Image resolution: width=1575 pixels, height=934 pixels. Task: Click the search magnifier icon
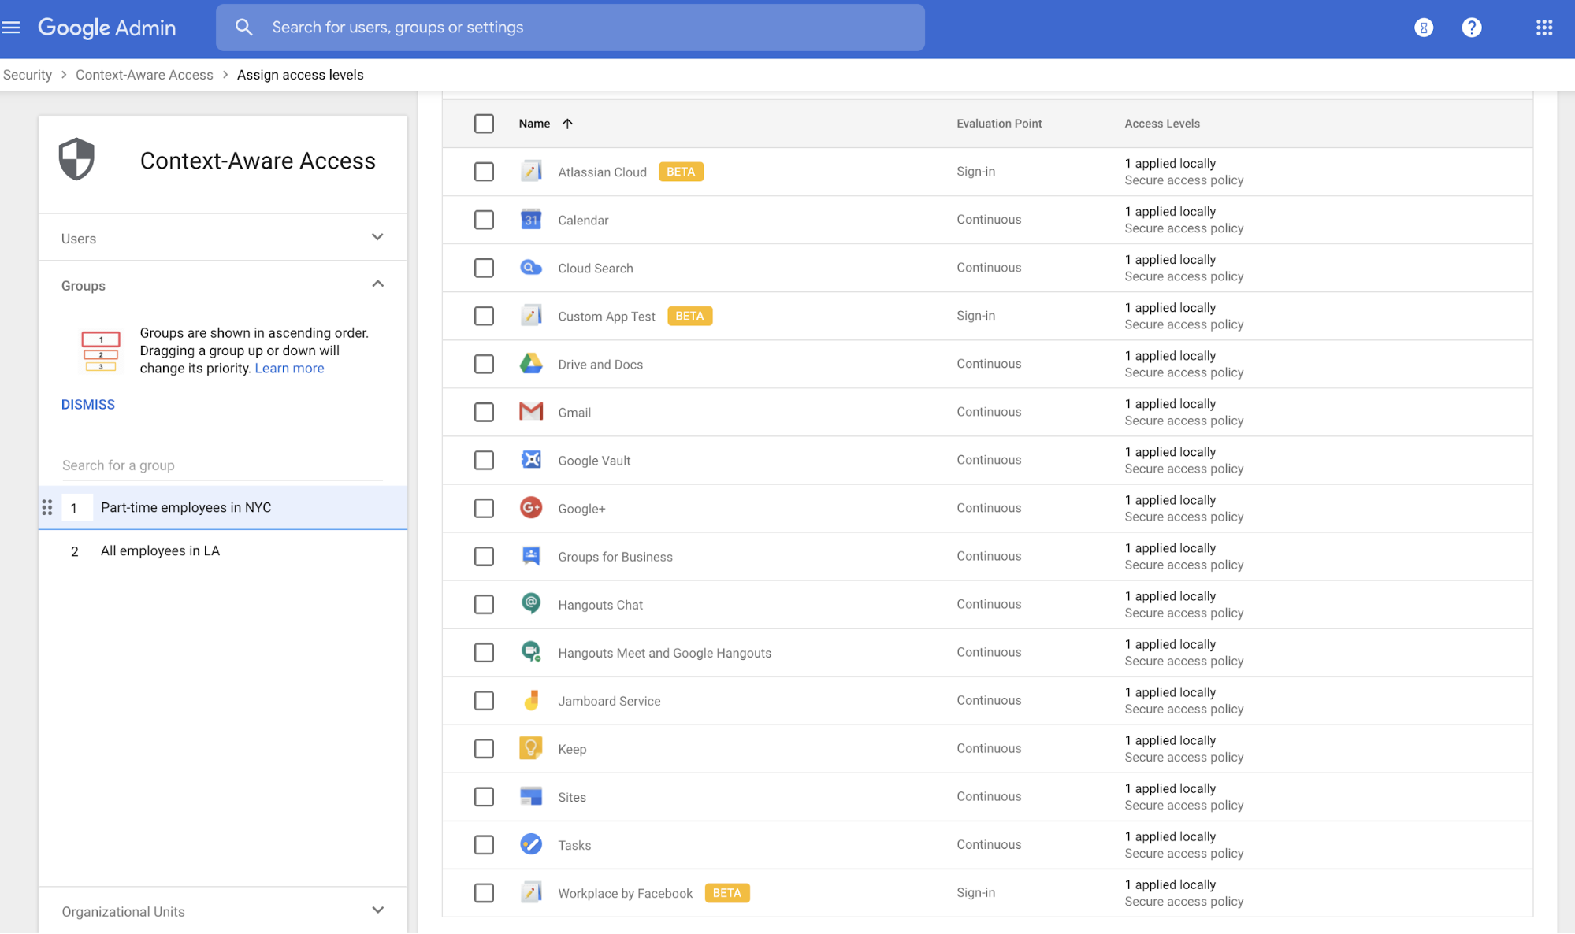click(x=244, y=28)
